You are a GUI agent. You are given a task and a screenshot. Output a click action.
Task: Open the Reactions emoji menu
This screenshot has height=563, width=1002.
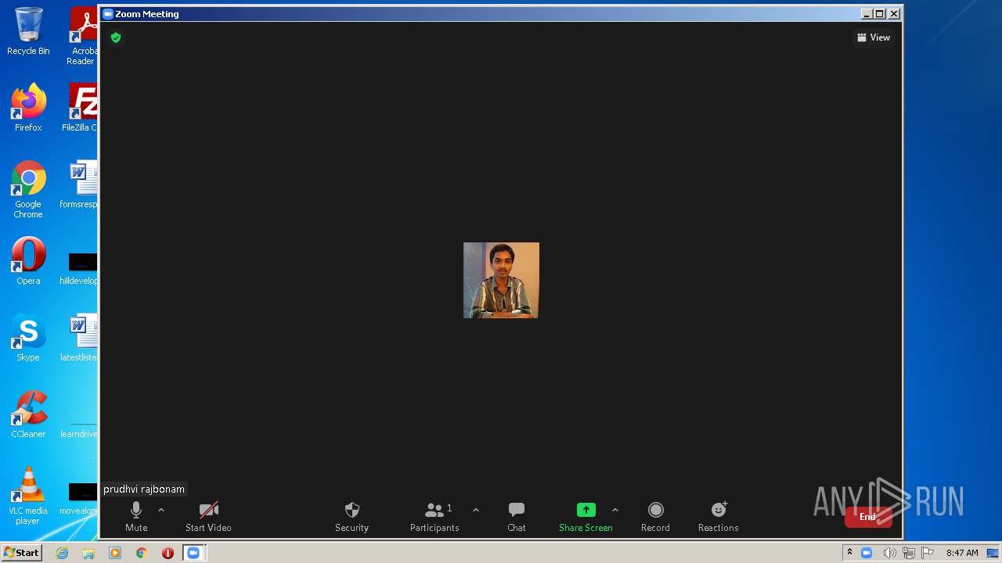719,517
